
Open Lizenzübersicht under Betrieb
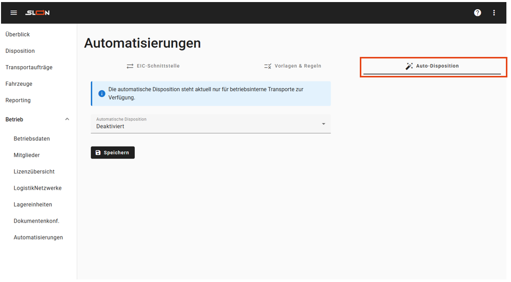click(x=34, y=172)
